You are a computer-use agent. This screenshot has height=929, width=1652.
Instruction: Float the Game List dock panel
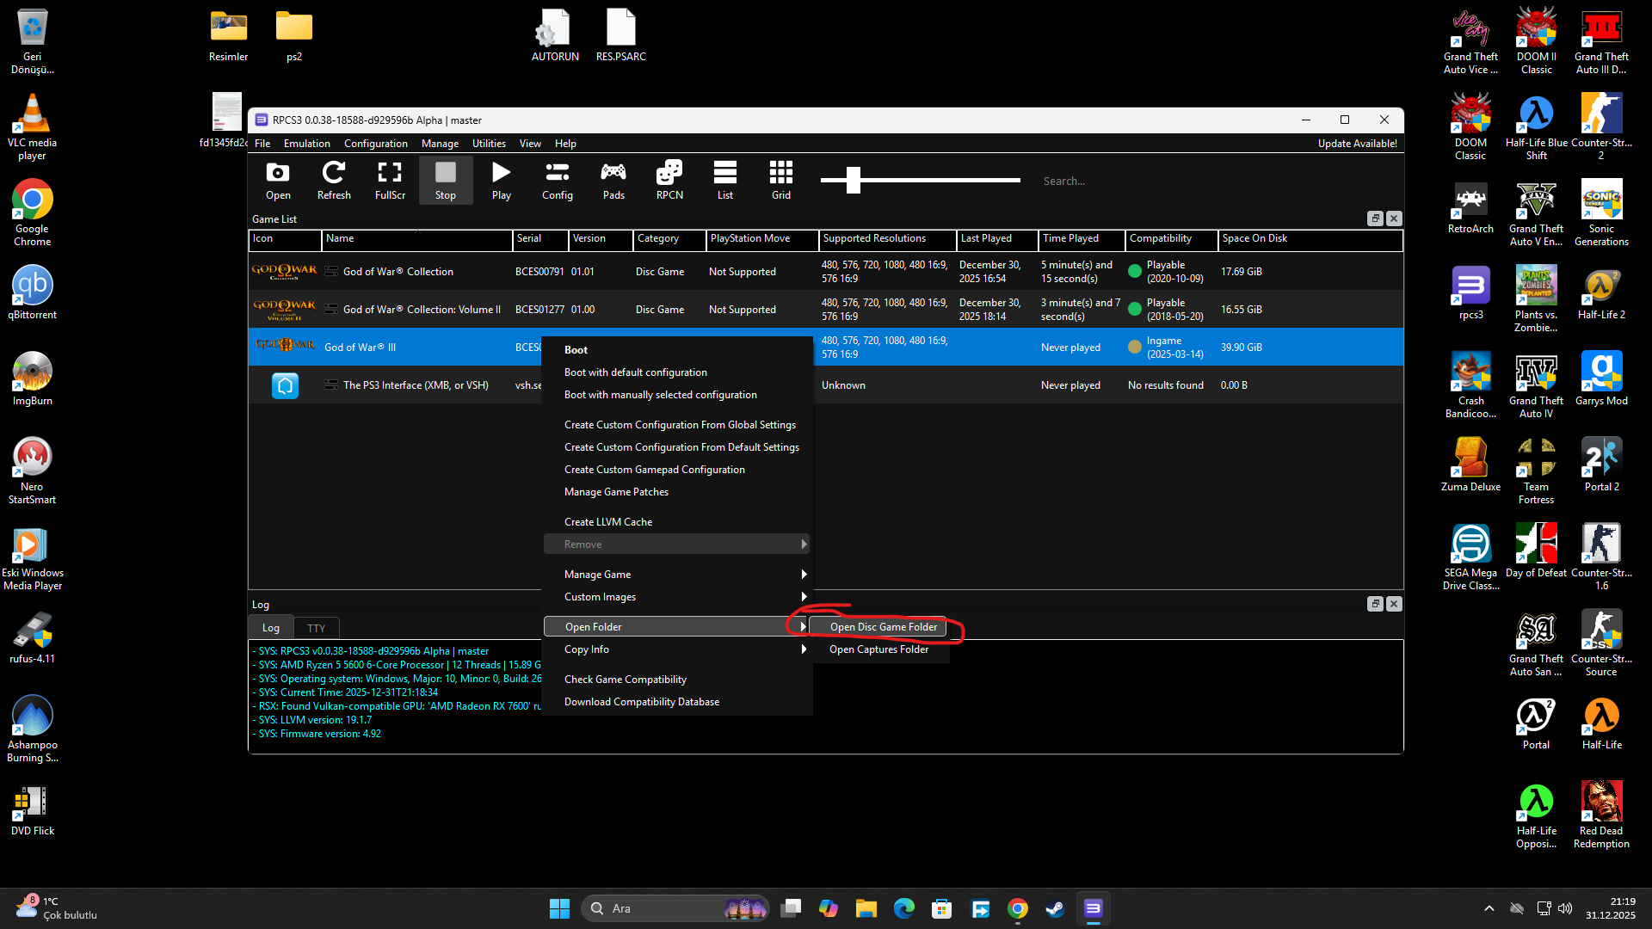[1375, 218]
